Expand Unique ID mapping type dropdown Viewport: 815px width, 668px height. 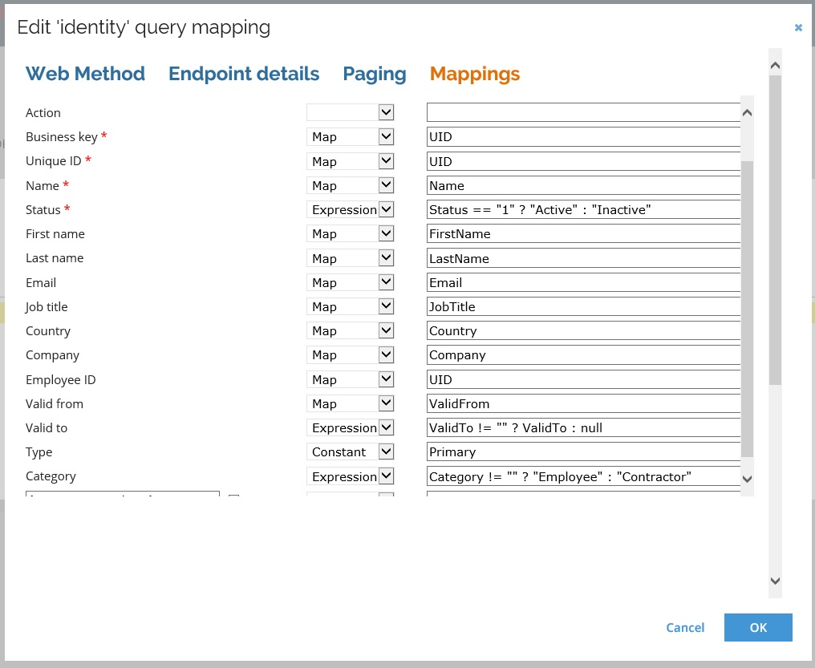click(351, 161)
